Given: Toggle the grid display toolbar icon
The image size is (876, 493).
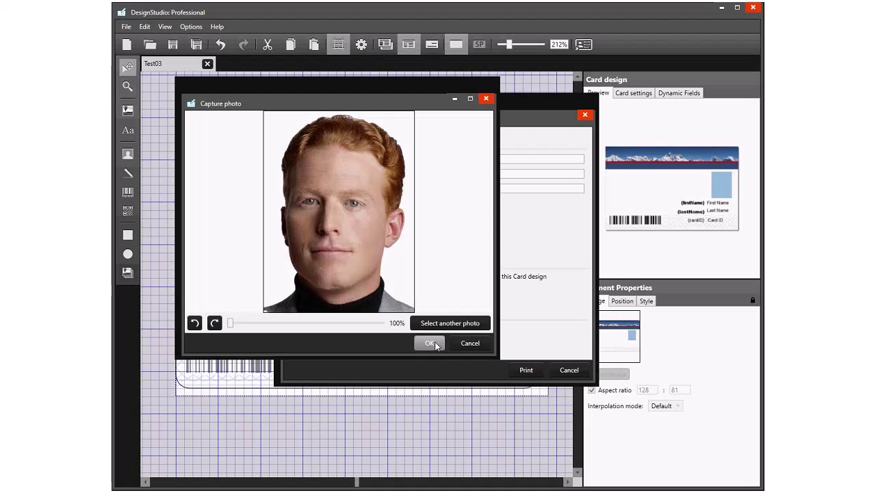Looking at the screenshot, I should click(x=338, y=45).
